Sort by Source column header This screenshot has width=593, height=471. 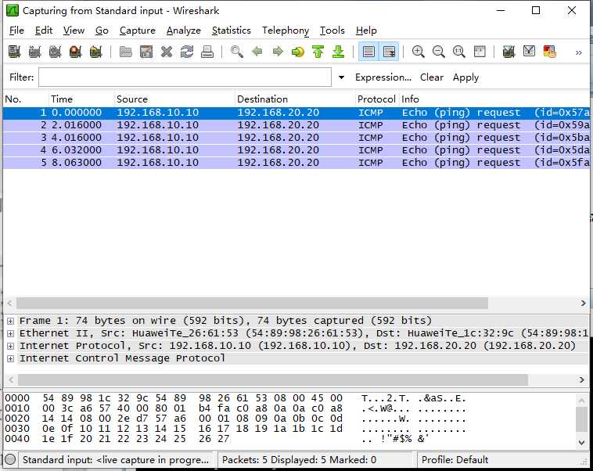coord(174,99)
